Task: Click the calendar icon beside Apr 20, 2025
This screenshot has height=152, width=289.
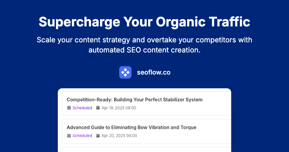Action: [98, 136]
